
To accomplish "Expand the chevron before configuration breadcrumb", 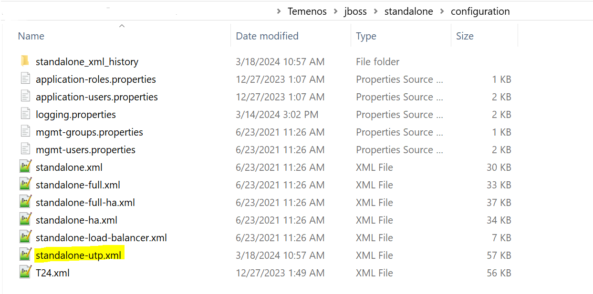I will (442, 11).
